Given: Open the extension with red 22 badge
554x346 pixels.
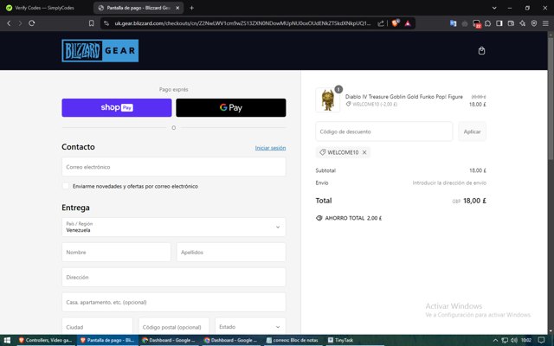Looking at the screenshot, I should pos(477,23).
